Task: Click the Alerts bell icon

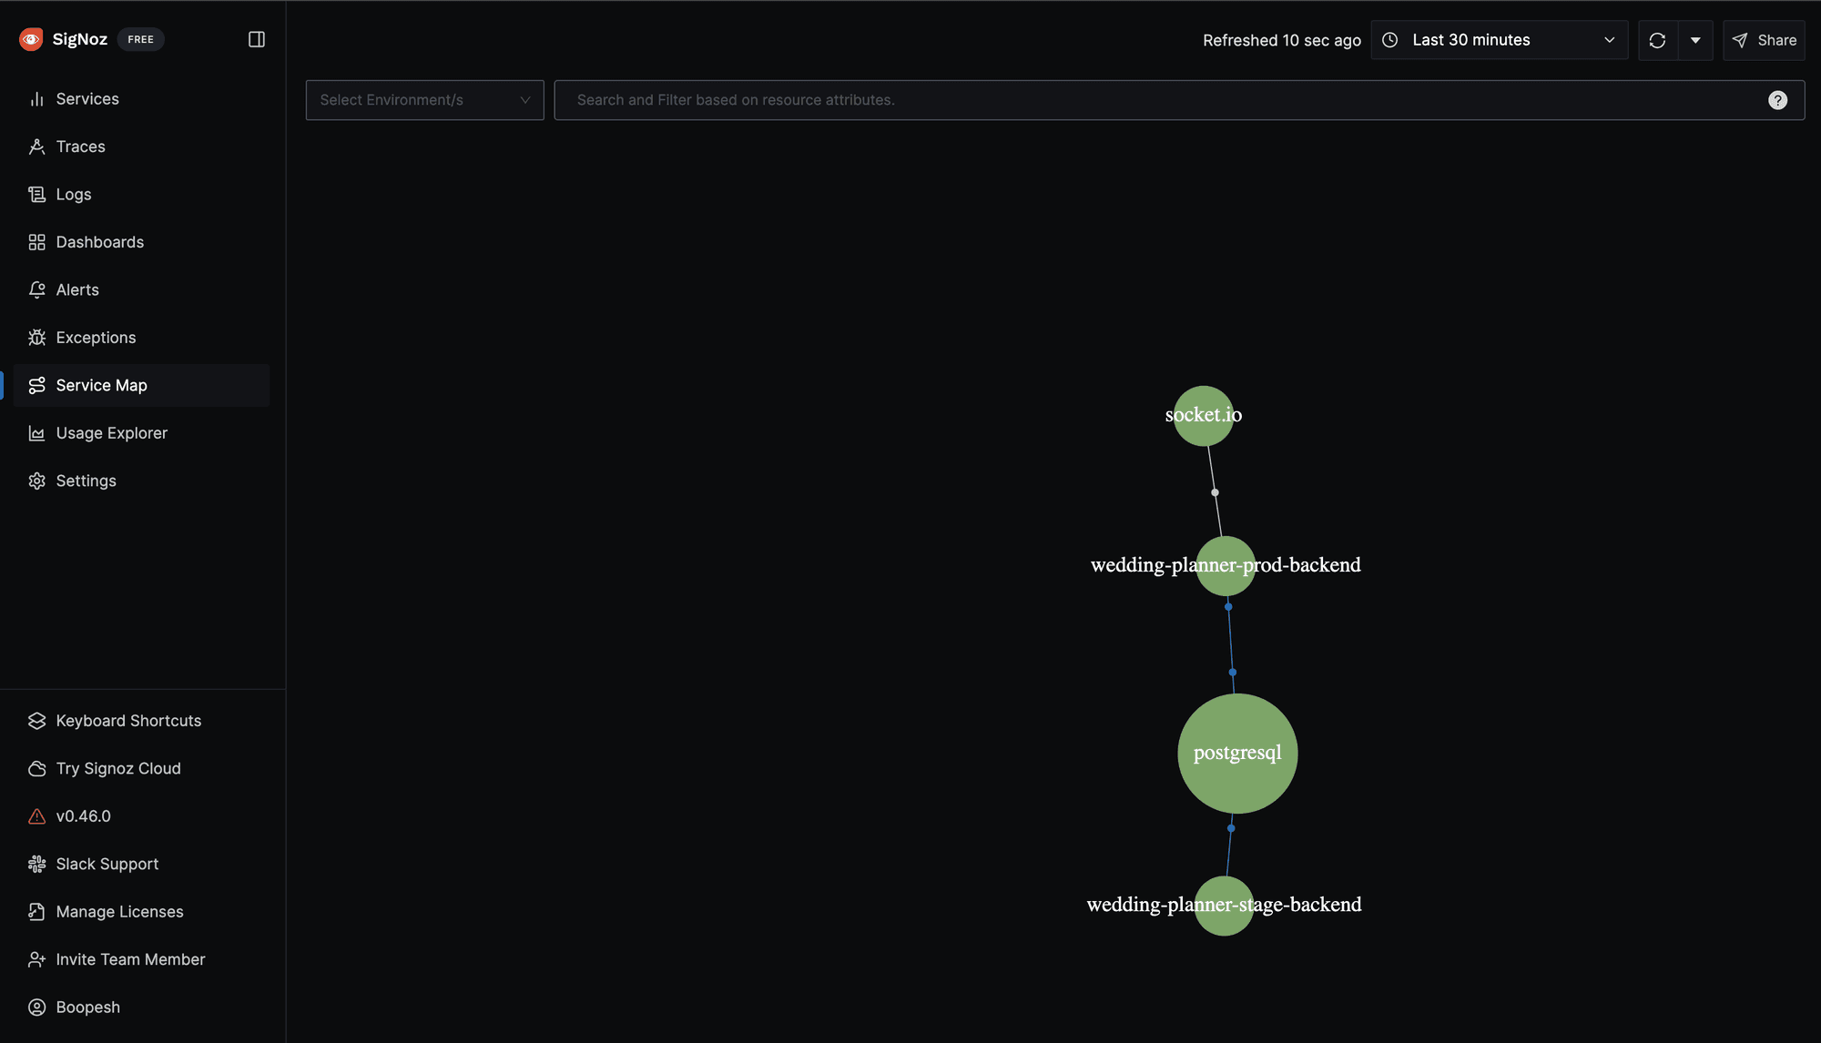Action: pos(36,289)
